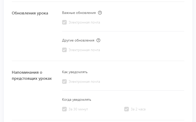Viewport: 196px width, 122px height.
Task: Click Электронная почта label under Как уведомлять
Action: pyautogui.click(x=84, y=82)
